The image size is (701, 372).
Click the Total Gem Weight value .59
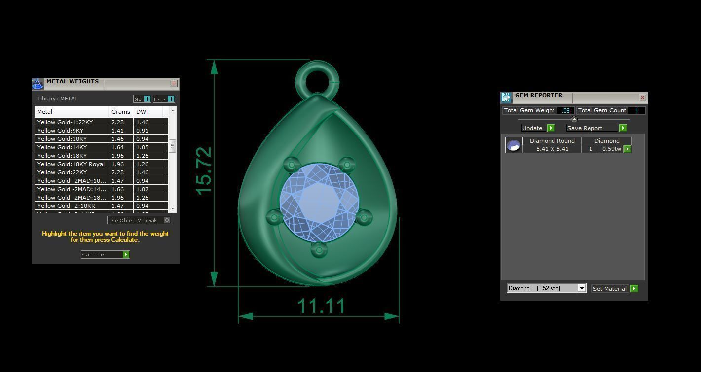(x=566, y=110)
